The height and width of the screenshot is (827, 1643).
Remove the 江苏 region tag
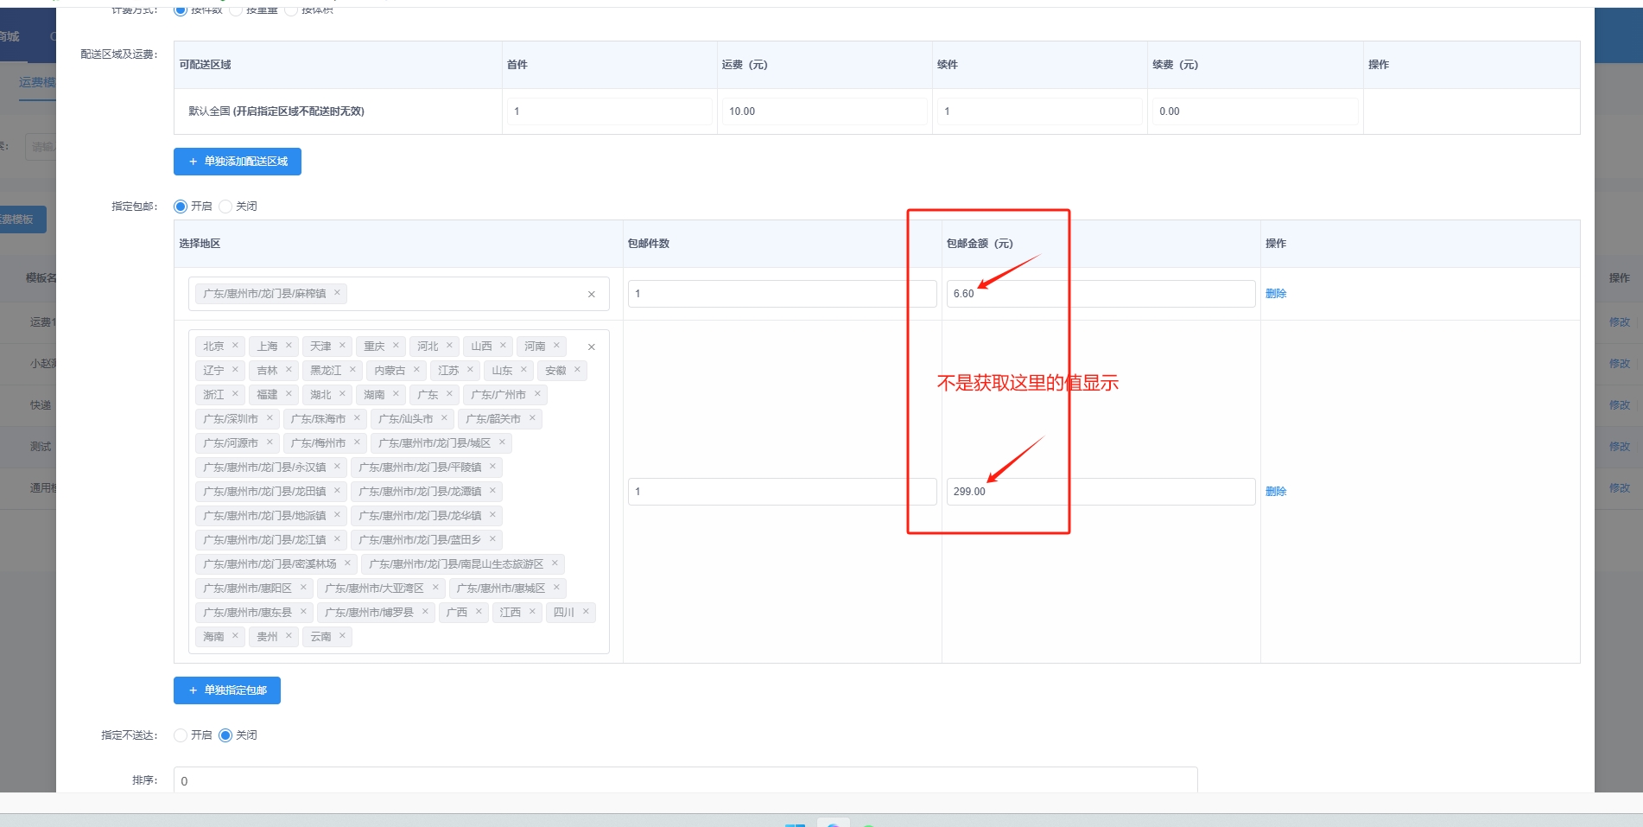click(x=470, y=370)
